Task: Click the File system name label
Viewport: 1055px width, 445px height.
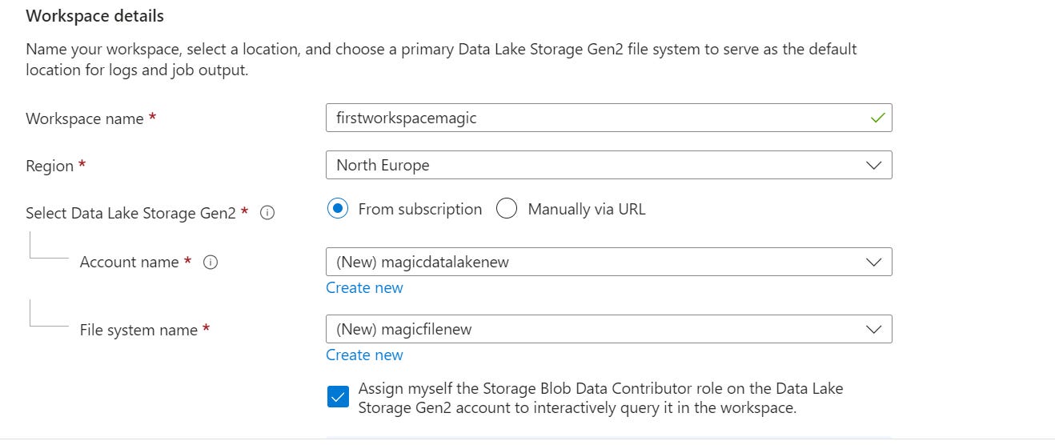Action: coord(138,330)
